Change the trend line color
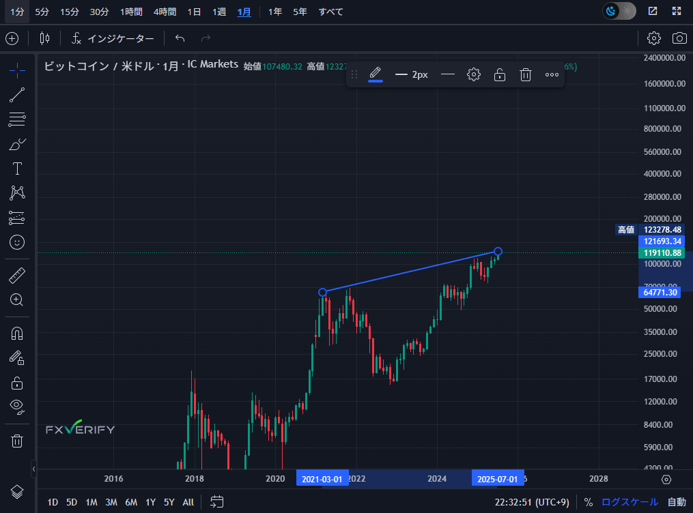This screenshot has height=513, width=693. [375, 74]
